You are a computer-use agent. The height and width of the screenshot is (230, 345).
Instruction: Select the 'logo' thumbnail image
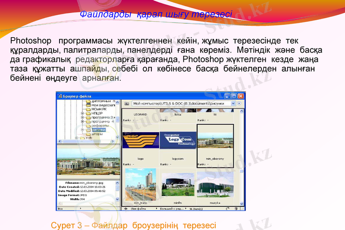141,140
